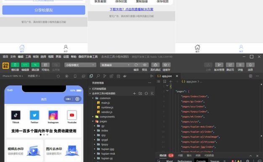Click the simulator refresh circle icon
263x162 pixels.
pyautogui.click(x=58, y=76)
